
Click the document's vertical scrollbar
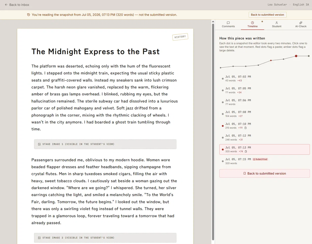click(213, 131)
